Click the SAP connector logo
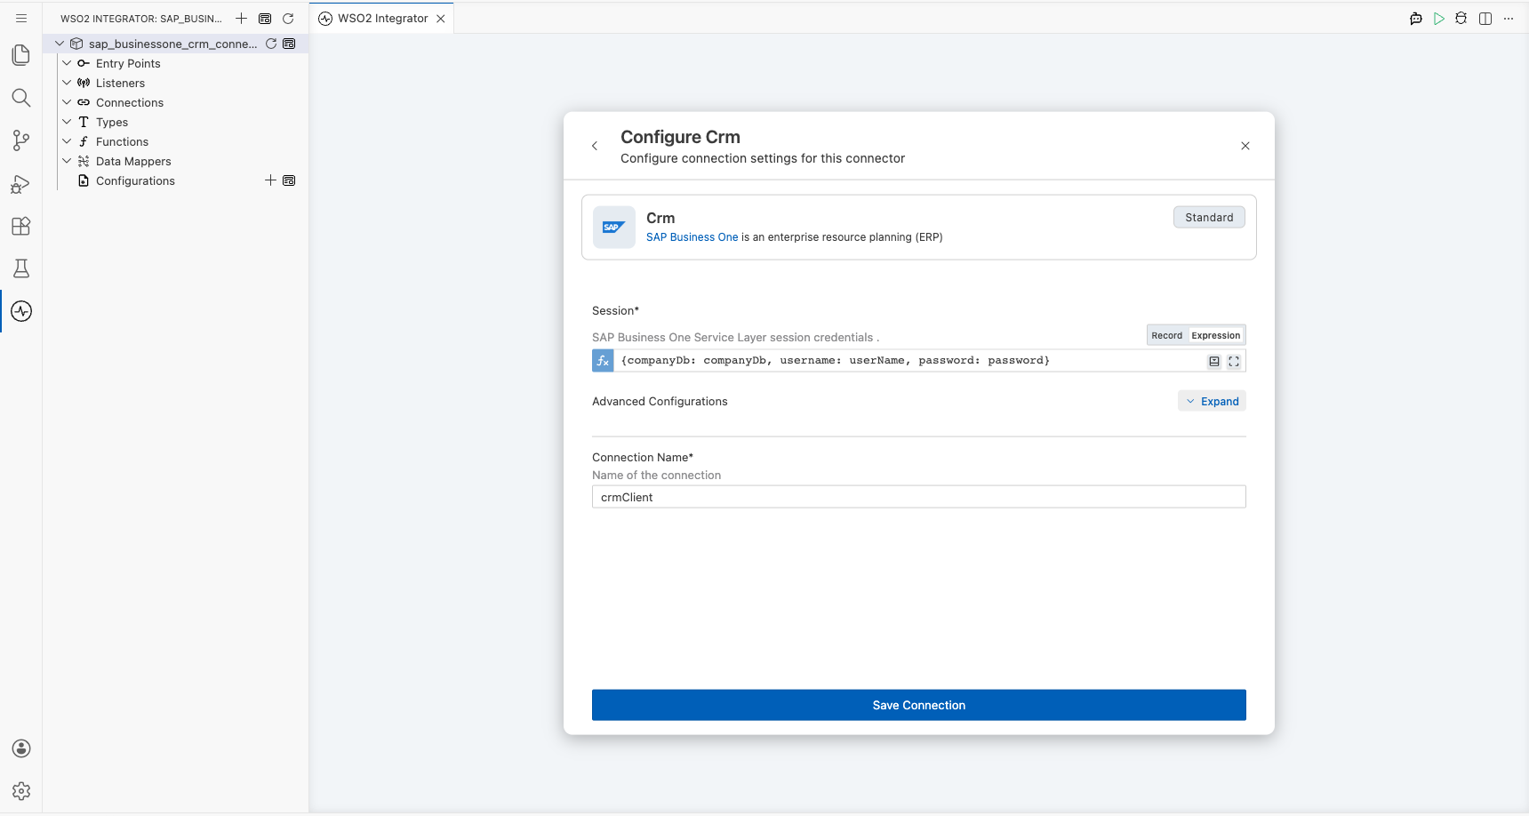Image resolution: width=1529 pixels, height=816 pixels. pyautogui.click(x=613, y=228)
